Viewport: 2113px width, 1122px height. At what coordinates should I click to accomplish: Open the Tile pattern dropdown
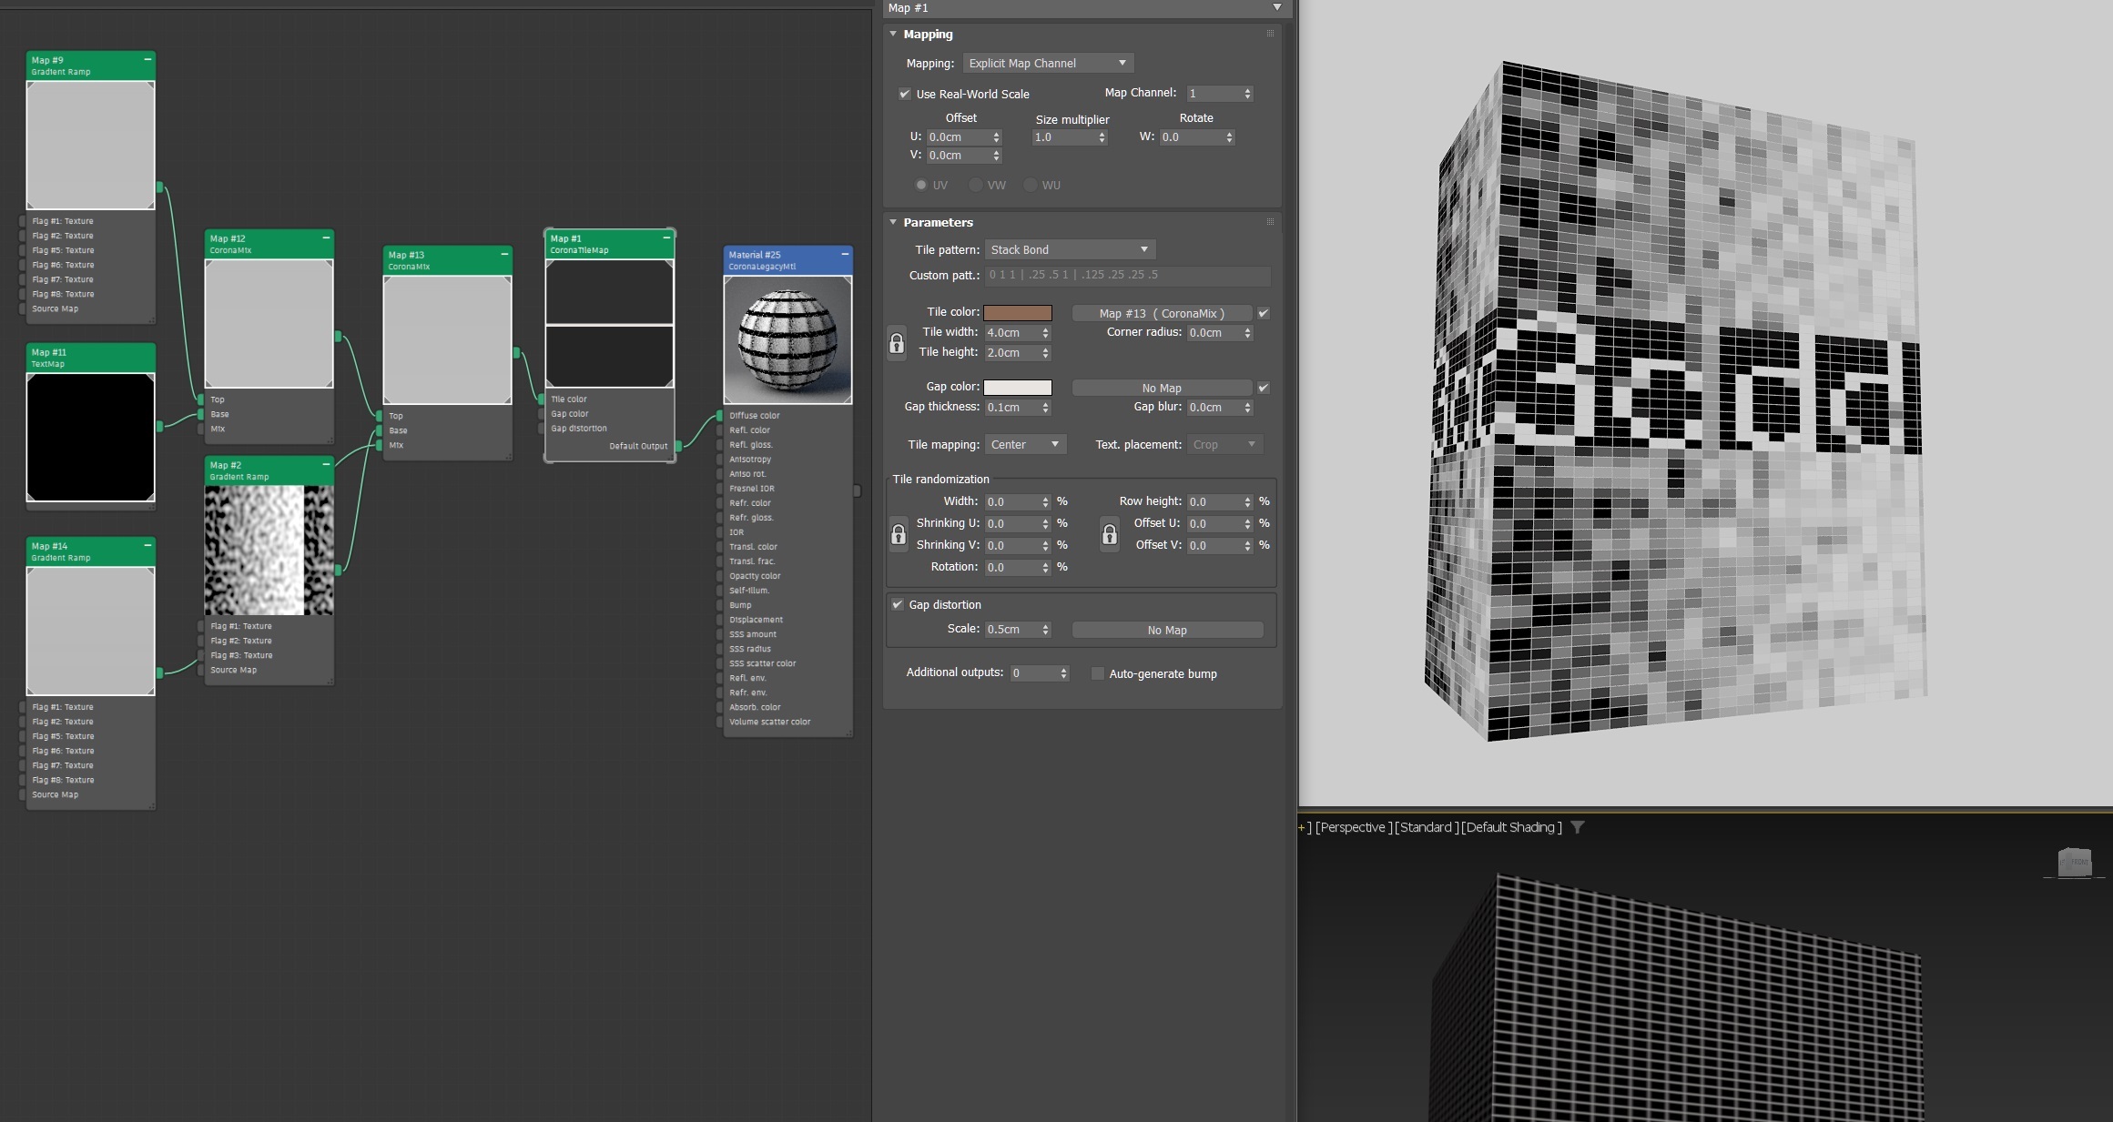1070,249
